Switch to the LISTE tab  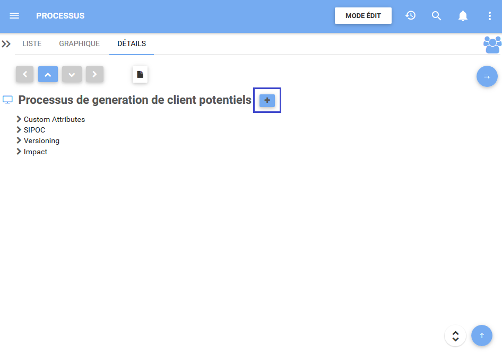coord(32,44)
